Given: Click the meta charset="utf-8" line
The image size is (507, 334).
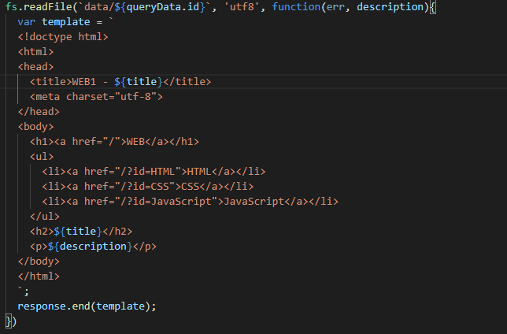Looking at the screenshot, I should click(x=96, y=96).
